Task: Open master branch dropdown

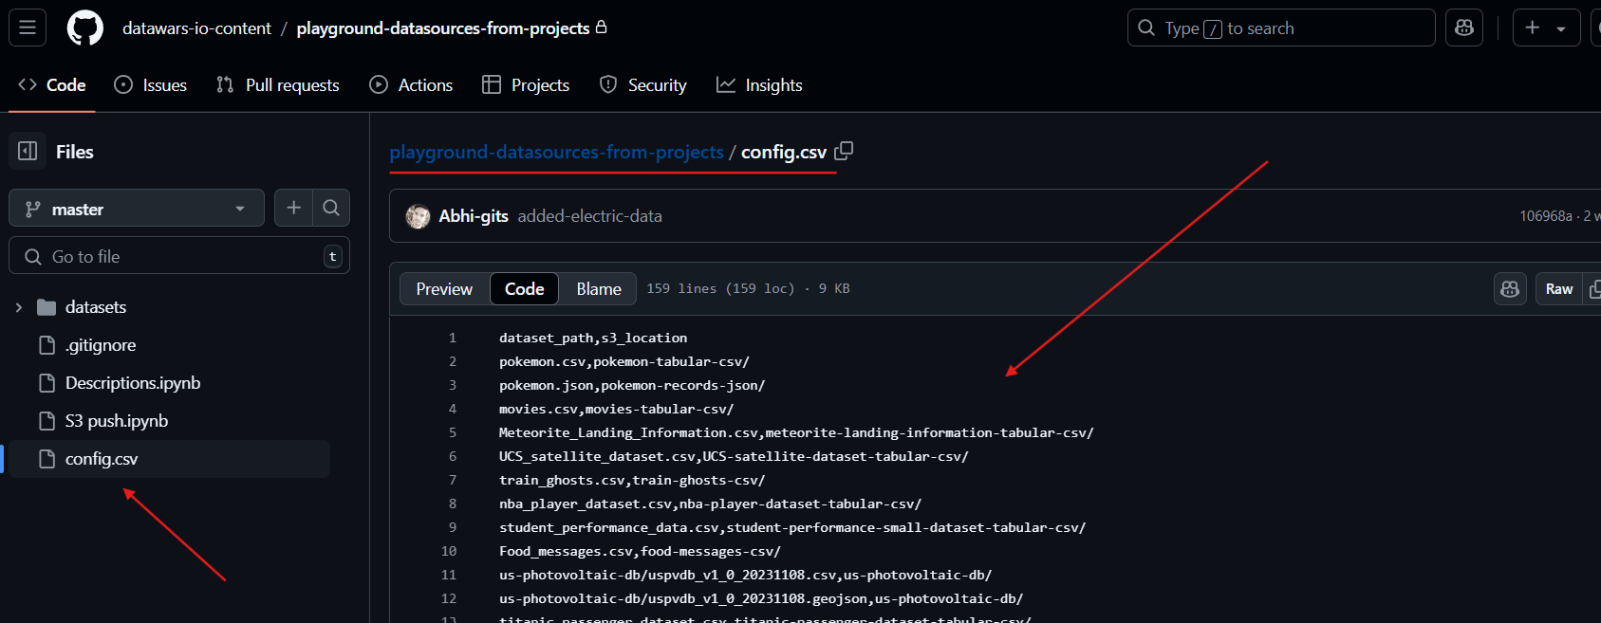Action: (137, 209)
